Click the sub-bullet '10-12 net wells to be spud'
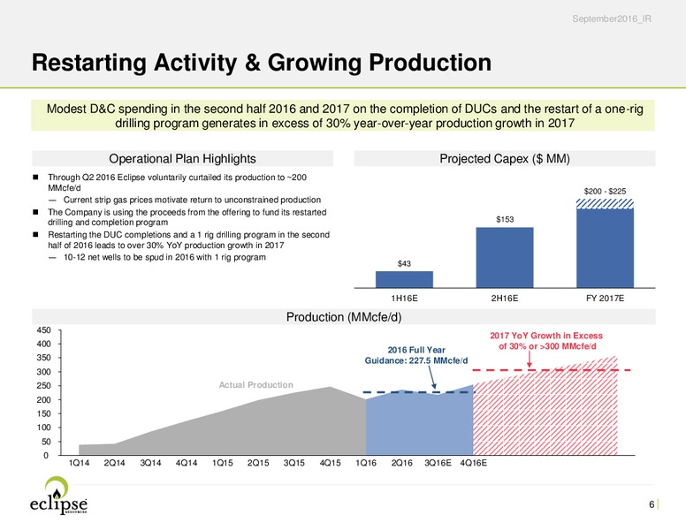 click(164, 257)
